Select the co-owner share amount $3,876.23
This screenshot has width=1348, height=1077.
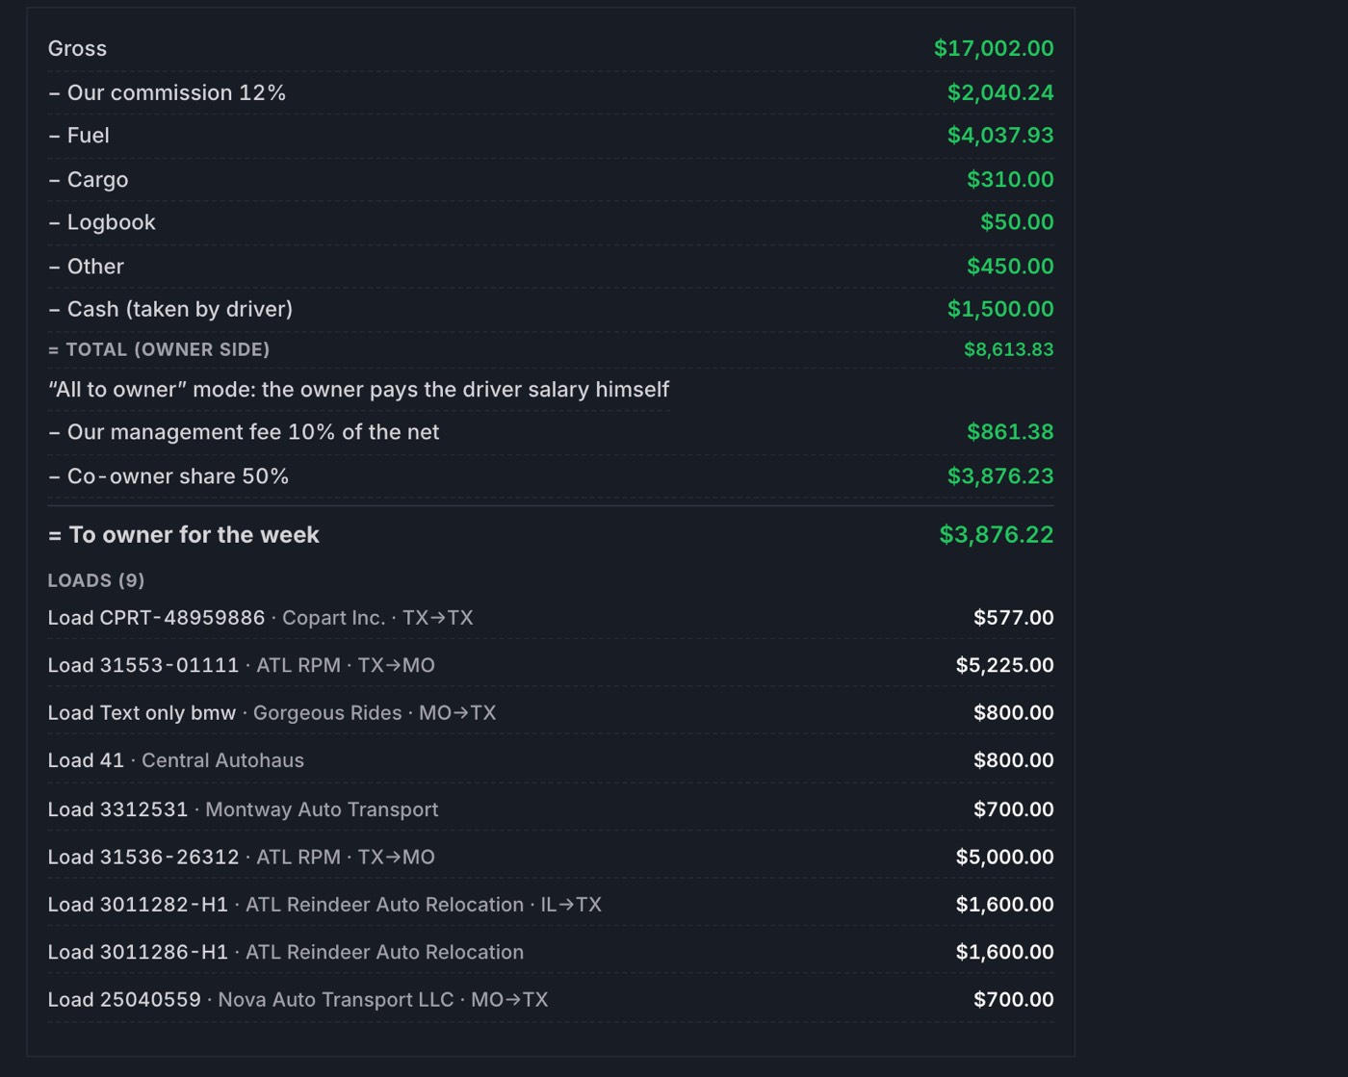[x=1000, y=476]
